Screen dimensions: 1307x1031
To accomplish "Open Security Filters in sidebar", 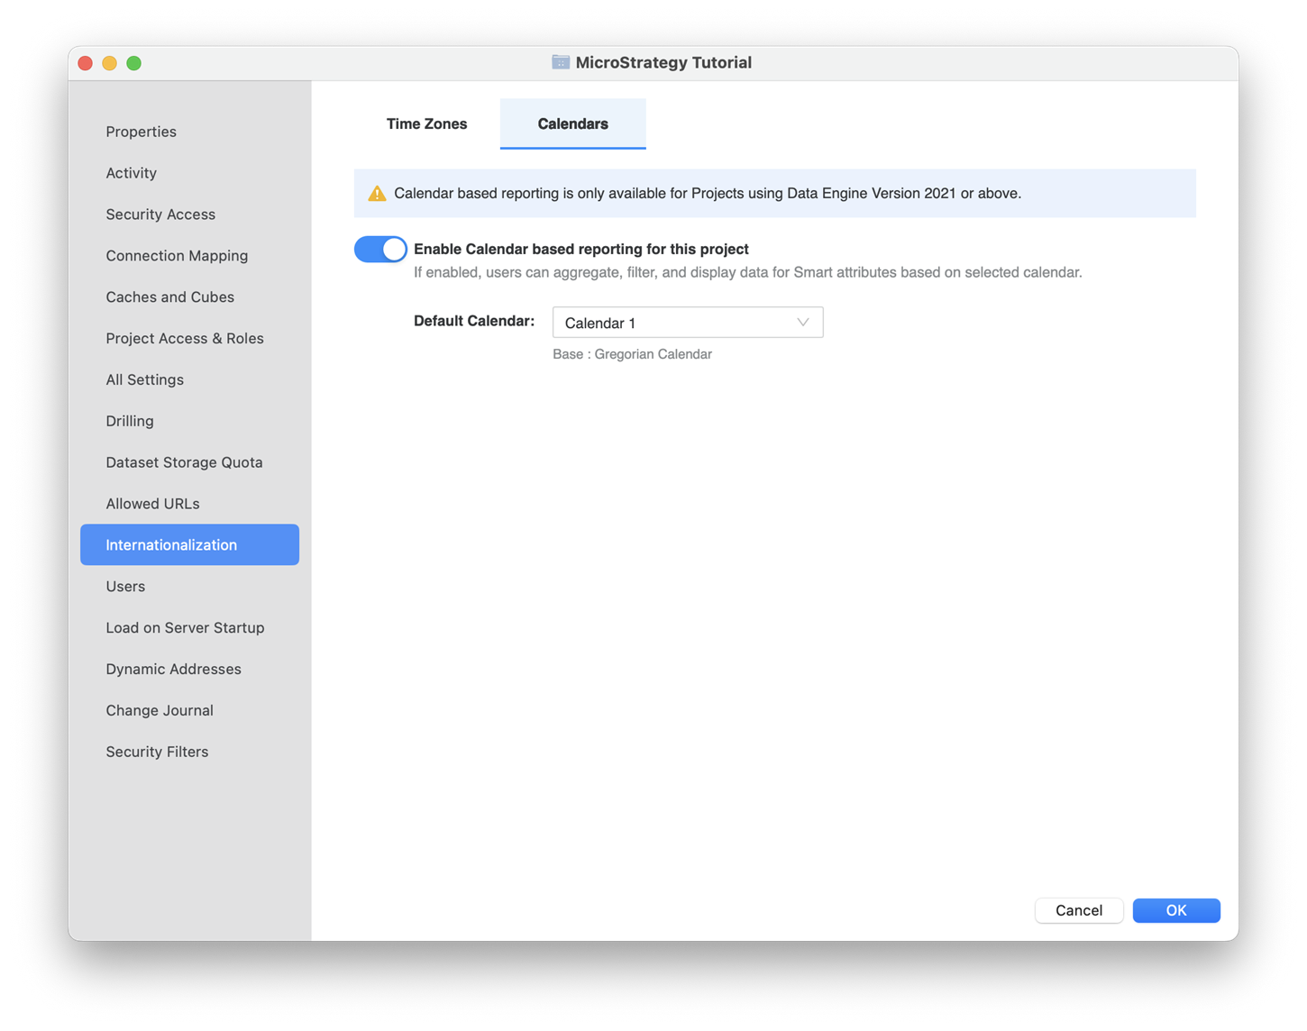I will click(x=157, y=752).
